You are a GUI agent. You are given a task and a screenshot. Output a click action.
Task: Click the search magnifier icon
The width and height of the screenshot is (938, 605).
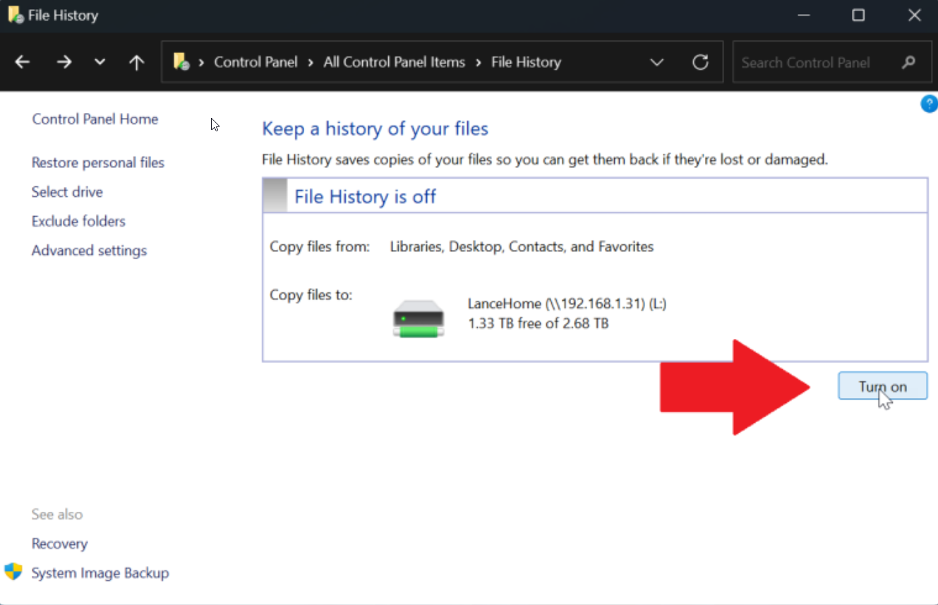(909, 62)
